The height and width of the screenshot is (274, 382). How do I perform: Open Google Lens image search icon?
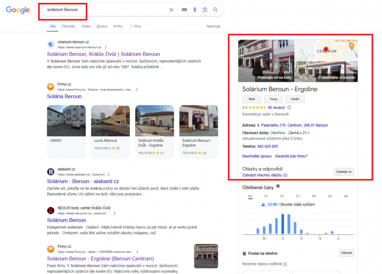point(205,10)
